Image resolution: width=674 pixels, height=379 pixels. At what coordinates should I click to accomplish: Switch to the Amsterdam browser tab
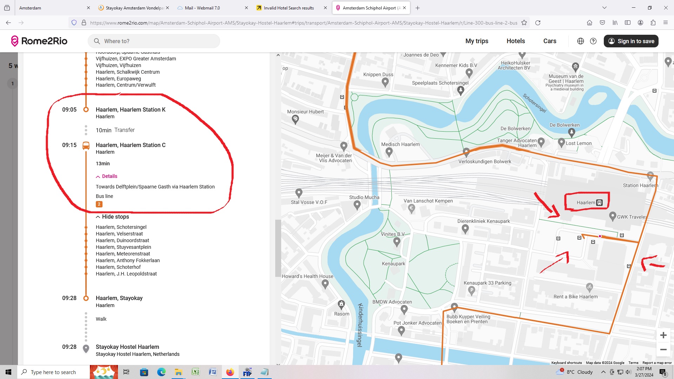[54, 8]
